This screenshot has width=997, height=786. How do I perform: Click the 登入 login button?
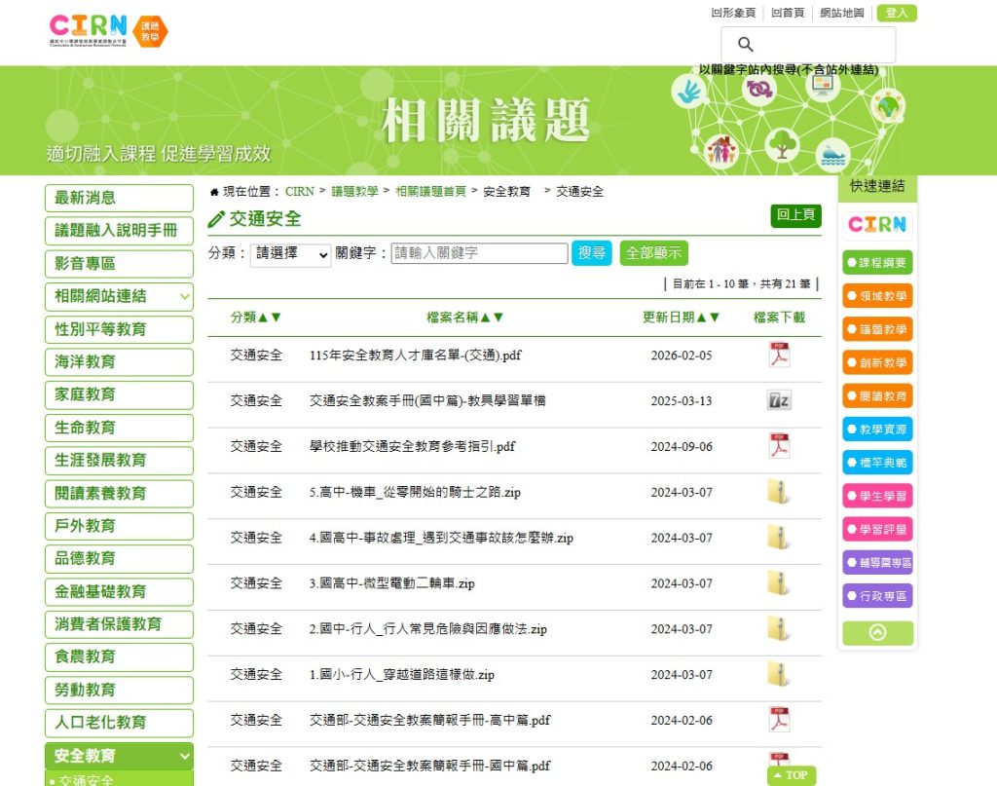pos(897,13)
